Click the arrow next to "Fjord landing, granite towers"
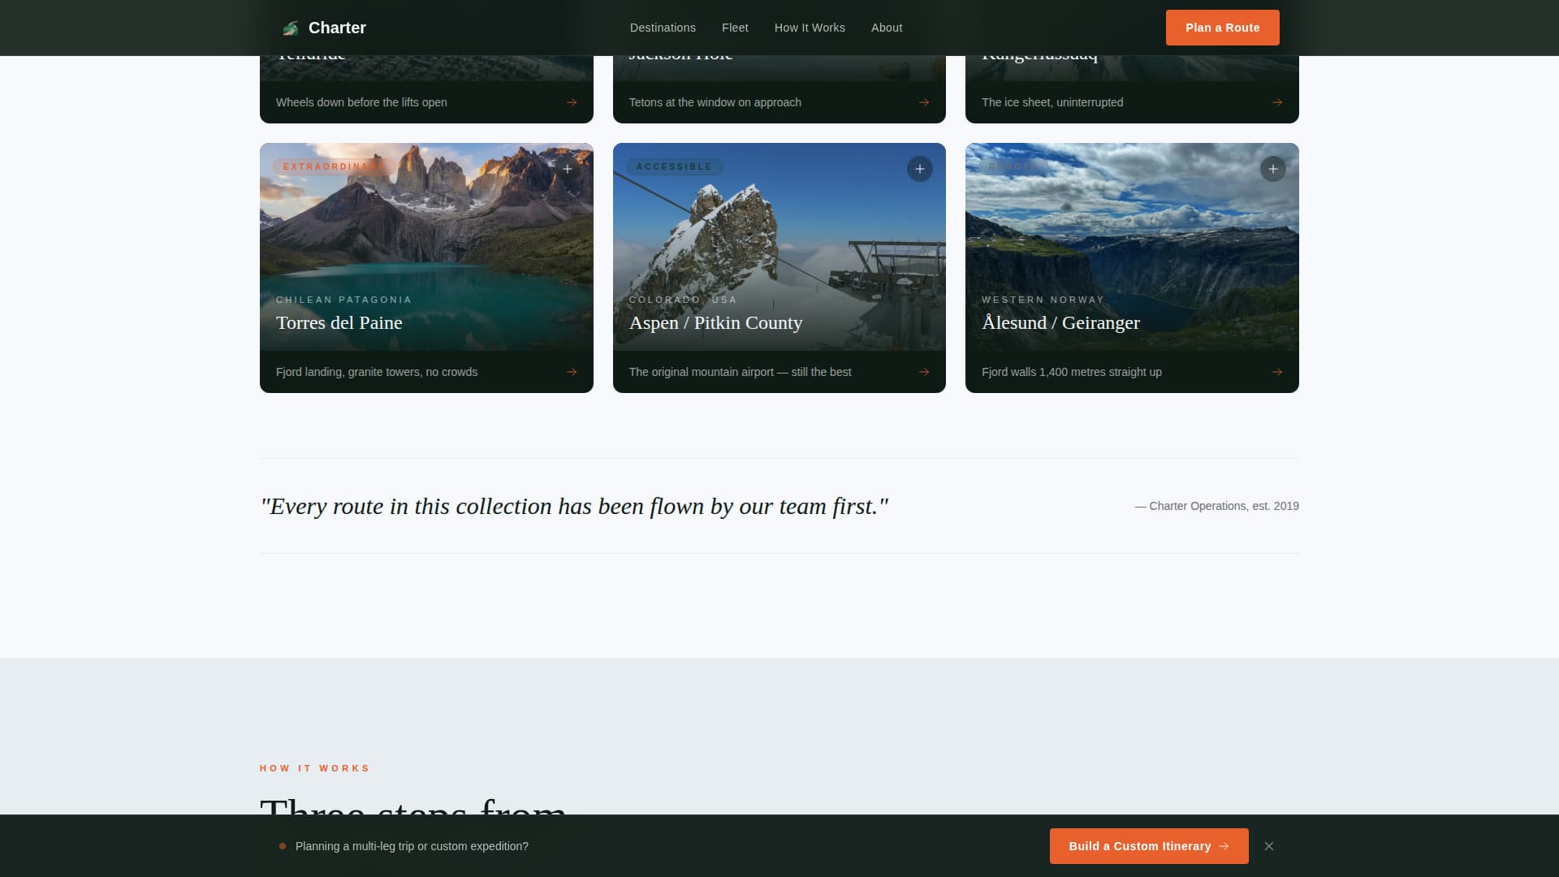This screenshot has height=877, width=1559. tap(572, 372)
